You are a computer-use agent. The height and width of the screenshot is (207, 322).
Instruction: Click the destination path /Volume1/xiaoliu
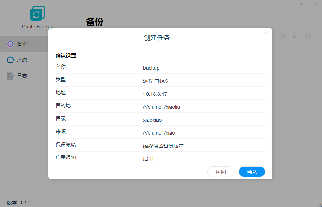(161, 107)
